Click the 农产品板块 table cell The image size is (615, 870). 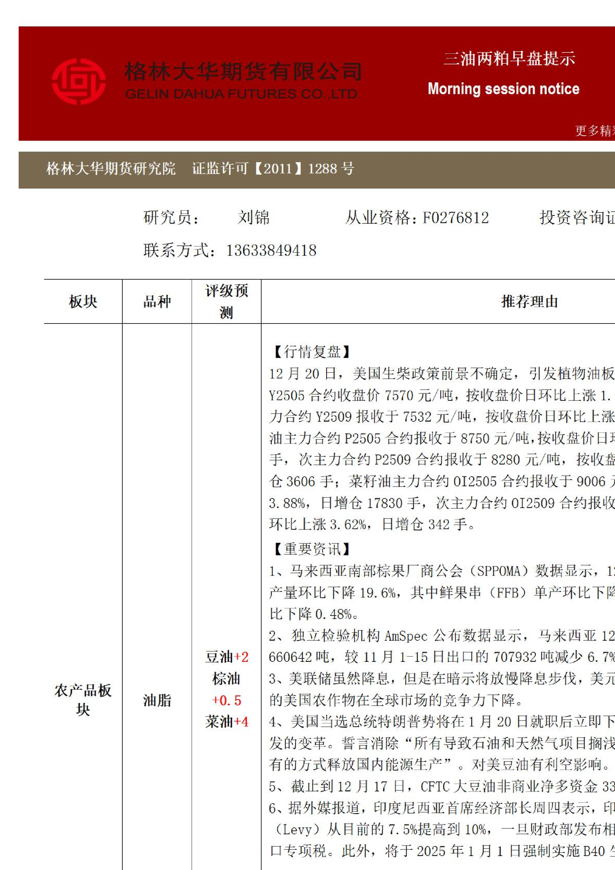83,700
